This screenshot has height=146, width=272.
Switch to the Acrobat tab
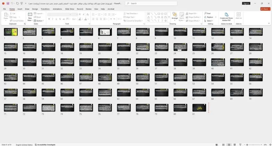[111, 9]
